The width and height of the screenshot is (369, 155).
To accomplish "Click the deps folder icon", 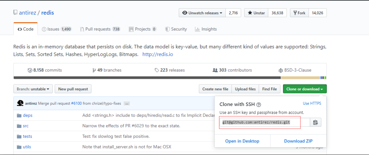I will 19,115.
